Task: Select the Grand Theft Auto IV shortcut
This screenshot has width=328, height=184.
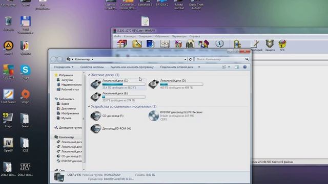Action: (x=196, y=5)
